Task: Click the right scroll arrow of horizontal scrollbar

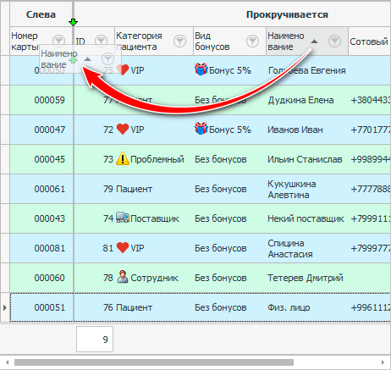Action: (x=383, y=362)
